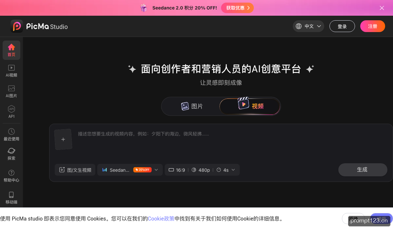
Task: Expand video settings chevron beside 4s
Action: (233, 170)
